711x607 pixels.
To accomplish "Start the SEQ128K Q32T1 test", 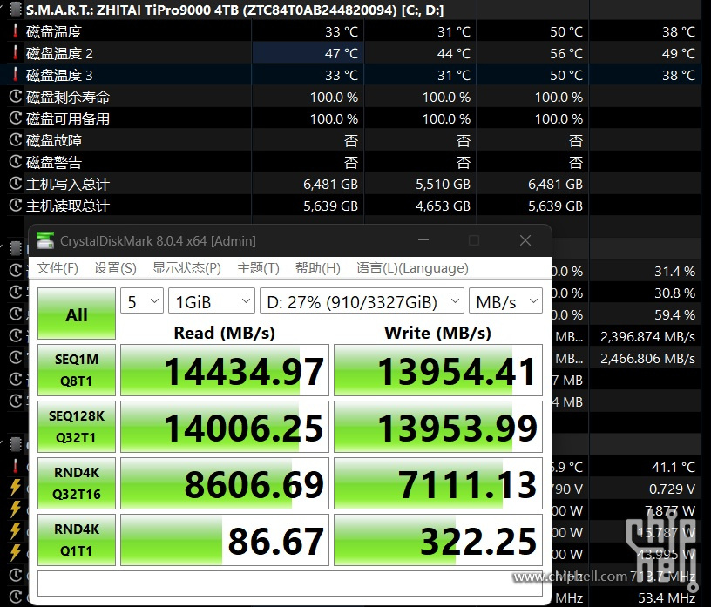I will point(77,427).
